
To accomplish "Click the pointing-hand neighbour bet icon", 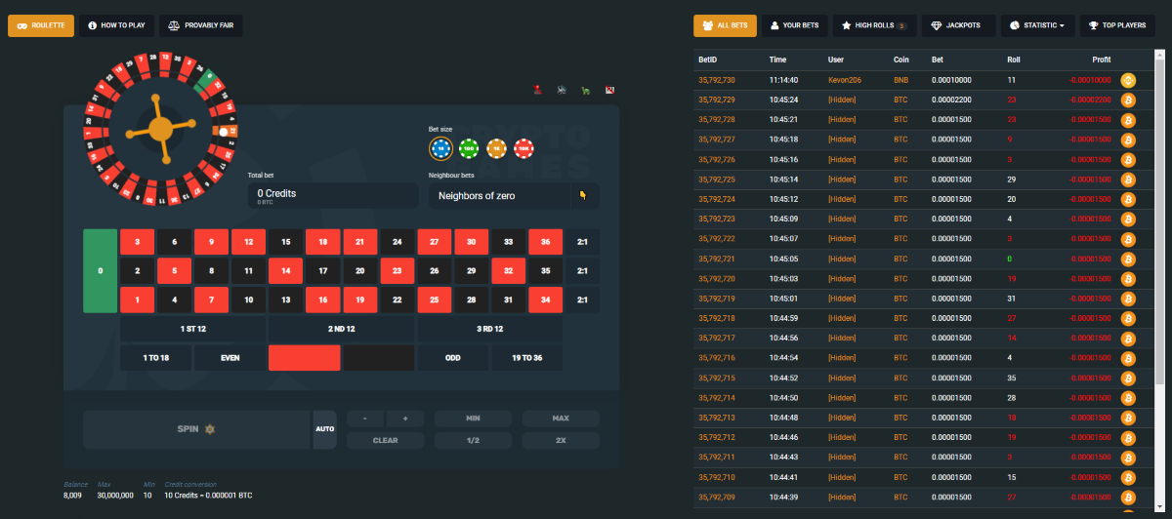I will pyautogui.click(x=584, y=195).
